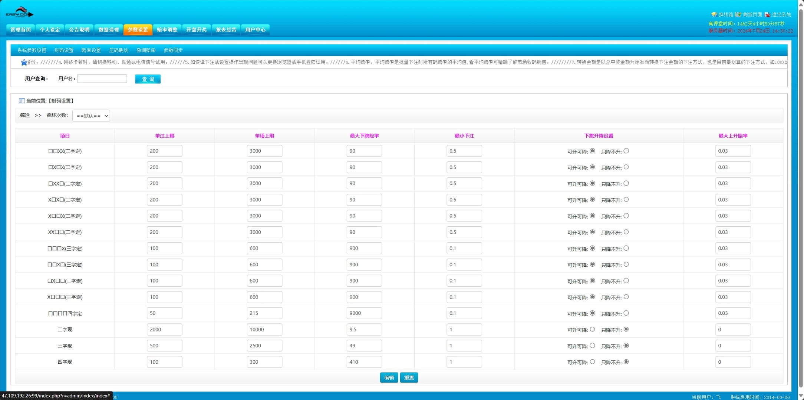Select 可升可降 for the 二字现 row
The width and height of the screenshot is (804, 400).
point(592,329)
